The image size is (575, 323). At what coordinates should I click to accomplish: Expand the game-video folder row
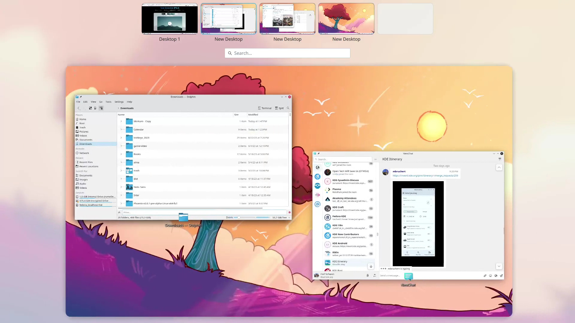point(121,146)
